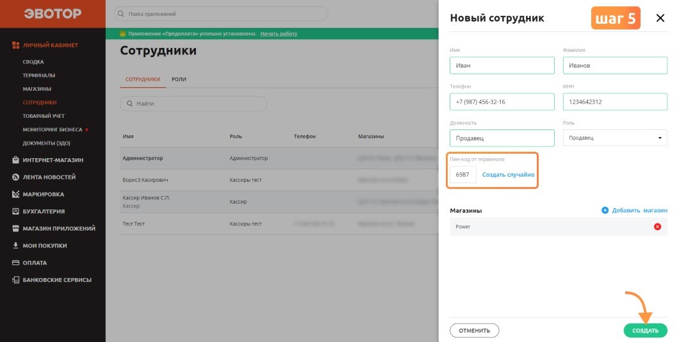
Task: Open Товарный учет in the sidebar
Action: [44, 116]
